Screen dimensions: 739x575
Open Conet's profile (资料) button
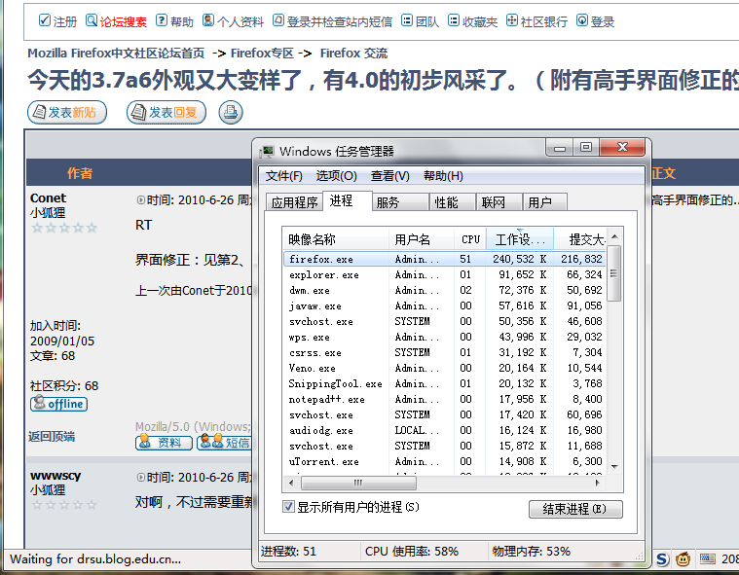(x=164, y=443)
